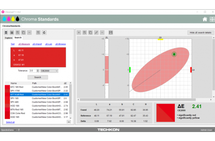Screen dimensions: 215x141
Task: Adjust the Tolerance spinner arrows
Action: coord(38,71)
